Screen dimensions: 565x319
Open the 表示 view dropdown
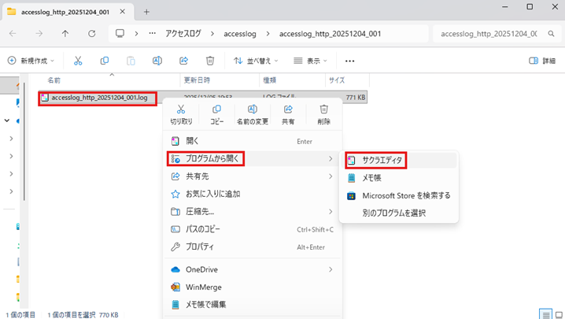pyautogui.click(x=310, y=61)
